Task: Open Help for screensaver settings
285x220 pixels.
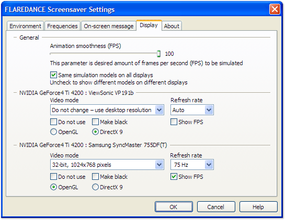Action: [258, 207]
